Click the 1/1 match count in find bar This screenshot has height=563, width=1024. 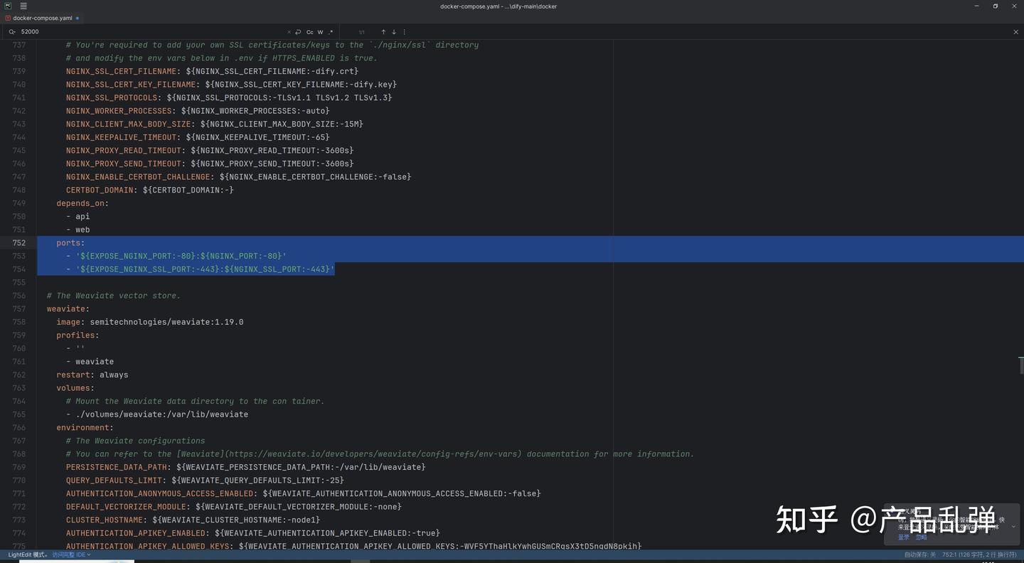pos(361,32)
